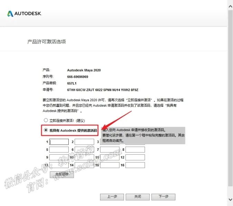Click activation code field 9
This screenshot has width=233, height=206.
coord(59,157)
